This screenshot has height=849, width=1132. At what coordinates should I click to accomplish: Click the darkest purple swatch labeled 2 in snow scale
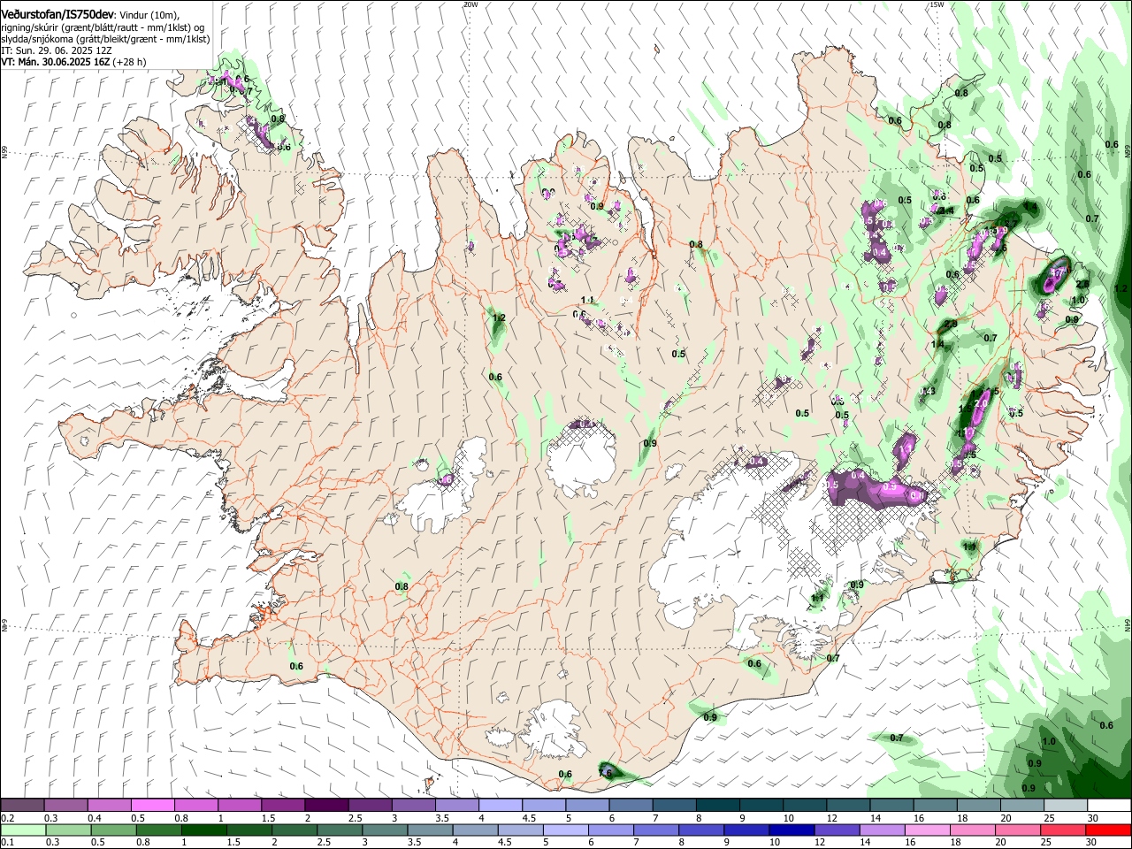[325, 806]
